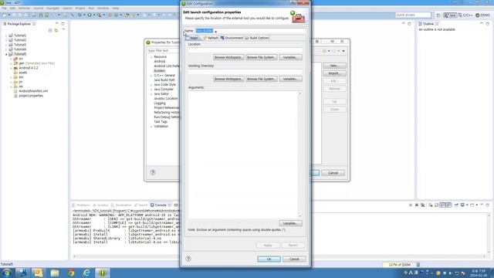Screen dimensions: 494x278
Task: Click Variables button below Arguments
Action: tap(290, 223)
